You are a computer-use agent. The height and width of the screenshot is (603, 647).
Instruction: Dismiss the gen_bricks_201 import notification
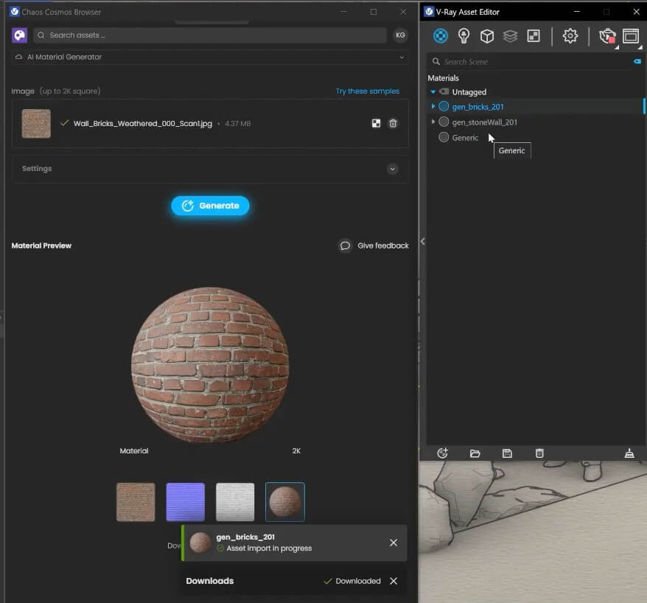click(394, 543)
